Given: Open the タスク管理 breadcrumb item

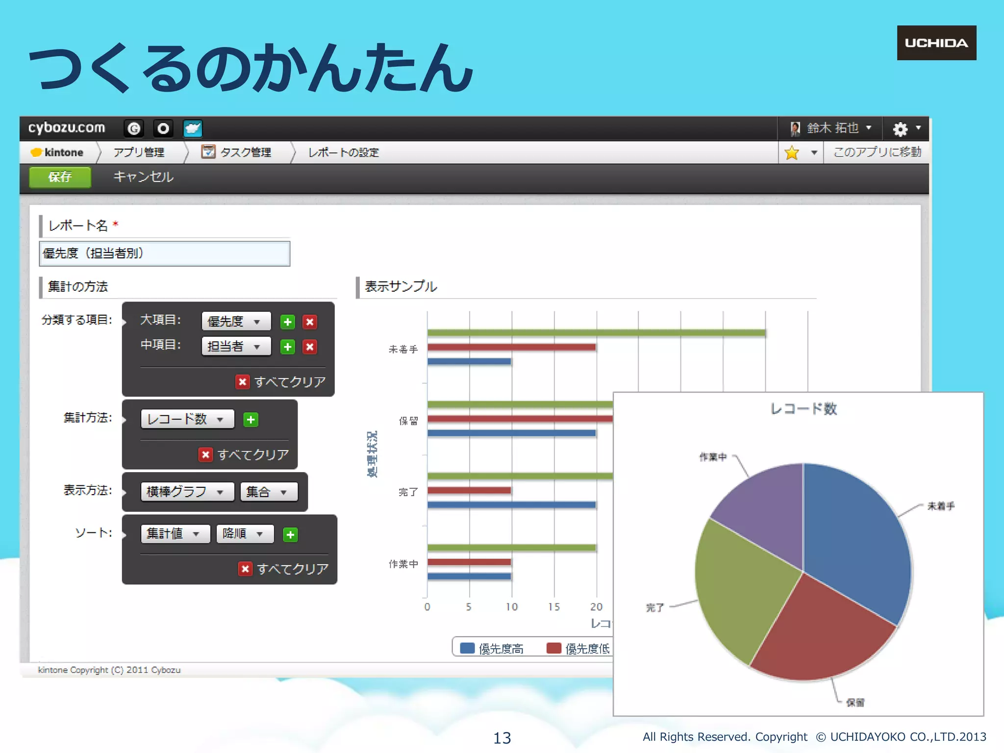Looking at the screenshot, I should coord(245,152).
